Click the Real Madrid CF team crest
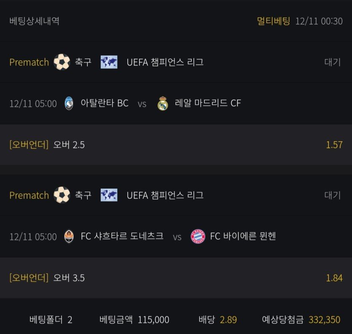The height and width of the screenshot is (334, 352). 163,103
